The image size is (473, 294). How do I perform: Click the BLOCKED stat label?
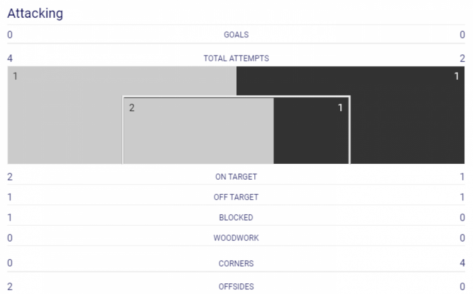(x=236, y=217)
